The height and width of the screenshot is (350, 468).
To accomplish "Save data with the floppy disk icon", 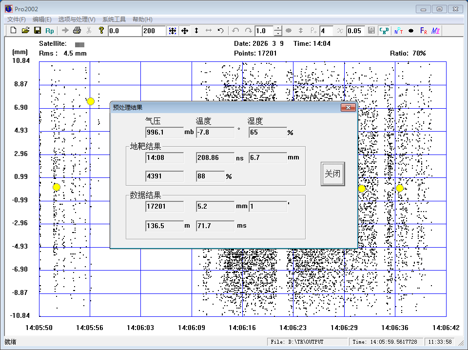I will click(x=37, y=31).
